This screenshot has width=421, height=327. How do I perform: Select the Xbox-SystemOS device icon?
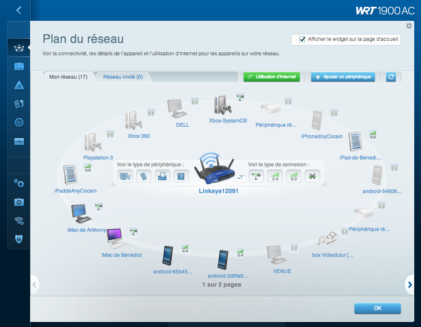coord(222,105)
